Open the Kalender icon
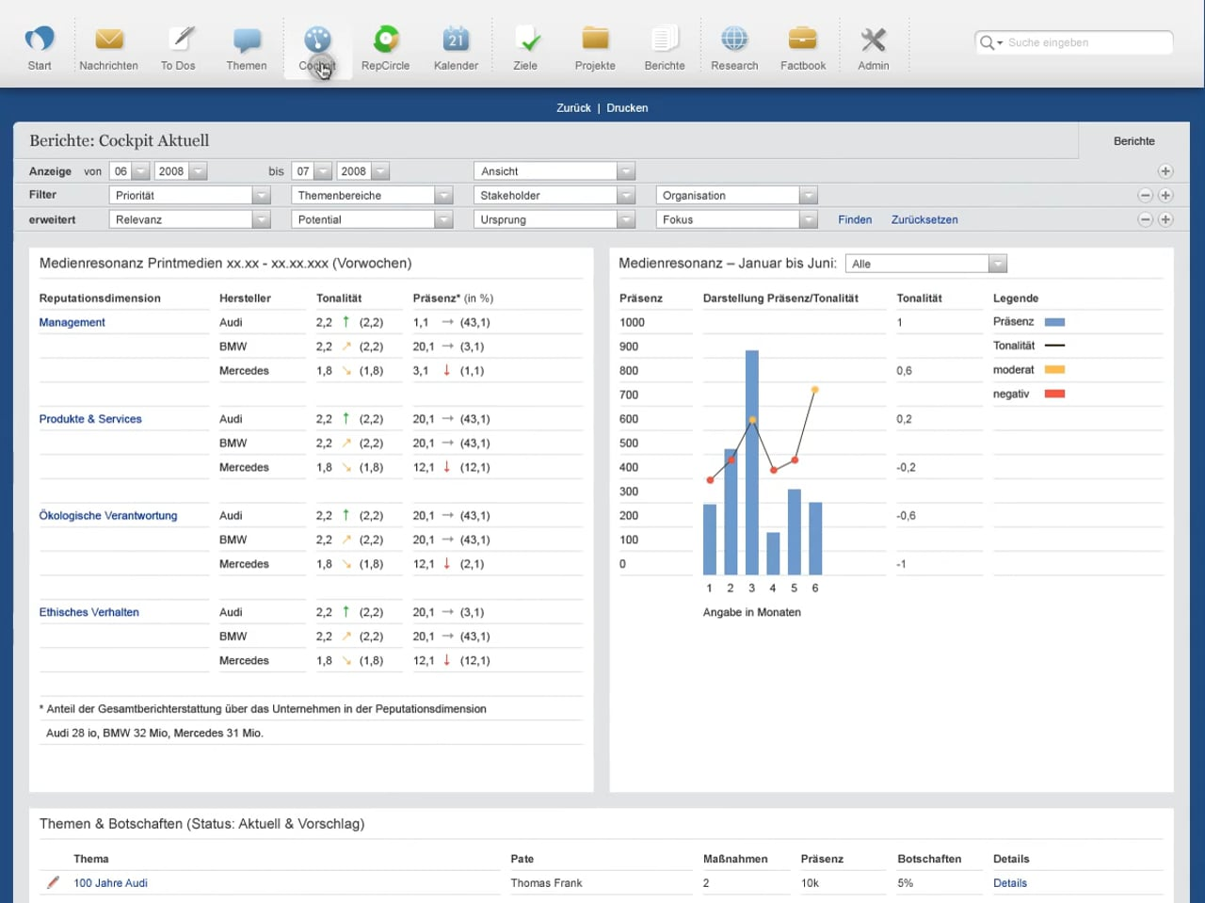 (456, 40)
